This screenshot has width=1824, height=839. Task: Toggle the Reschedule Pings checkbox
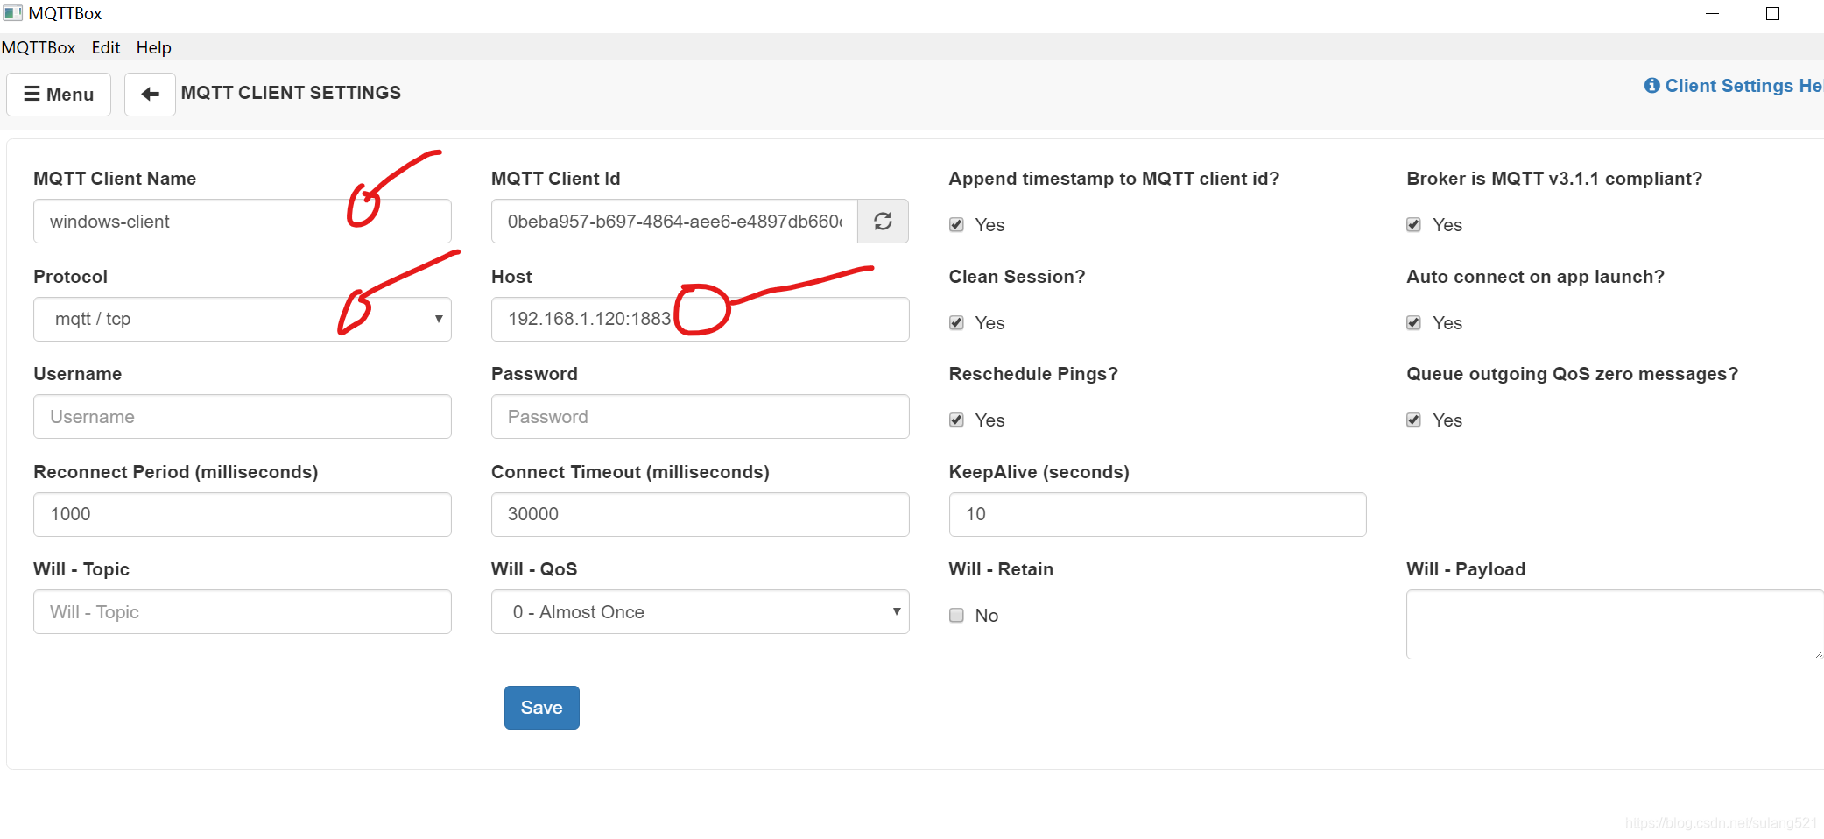956,420
